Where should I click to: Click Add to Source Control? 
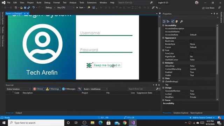click(x=202, y=118)
